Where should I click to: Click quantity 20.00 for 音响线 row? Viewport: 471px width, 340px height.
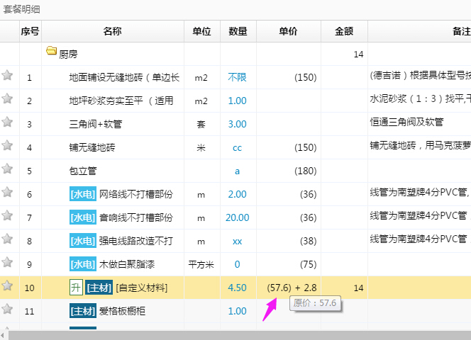pyautogui.click(x=238, y=217)
